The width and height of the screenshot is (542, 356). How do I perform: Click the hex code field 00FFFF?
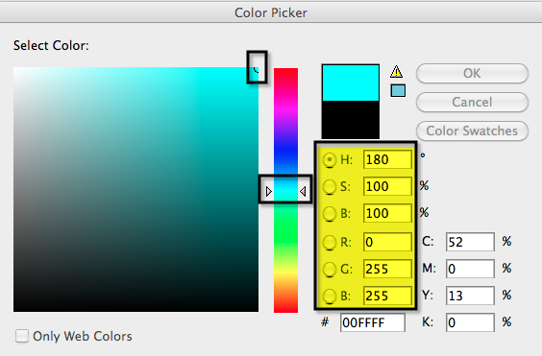pos(373,322)
